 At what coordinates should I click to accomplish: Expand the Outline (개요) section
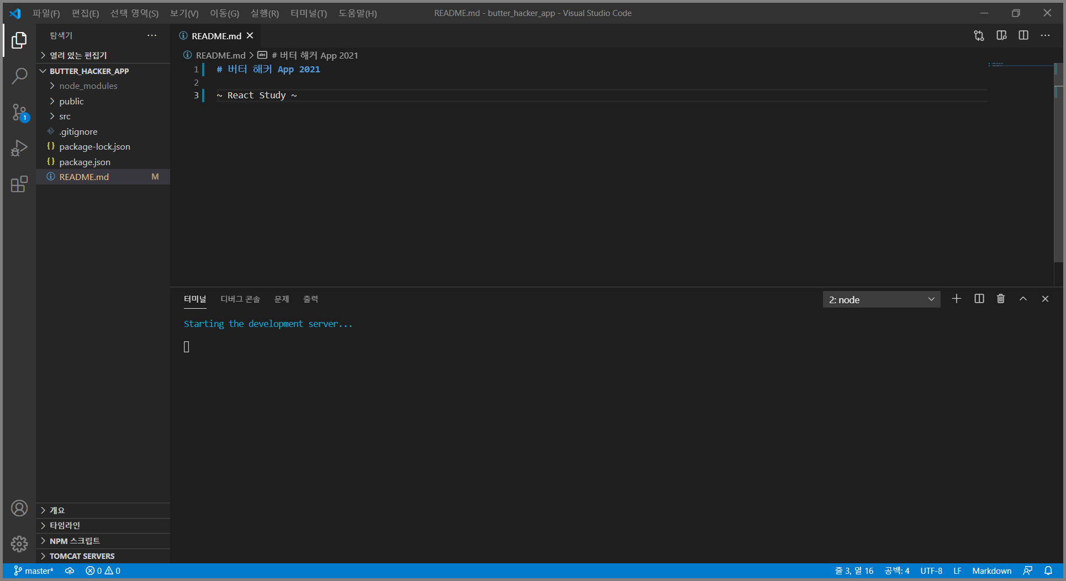click(103, 510)
